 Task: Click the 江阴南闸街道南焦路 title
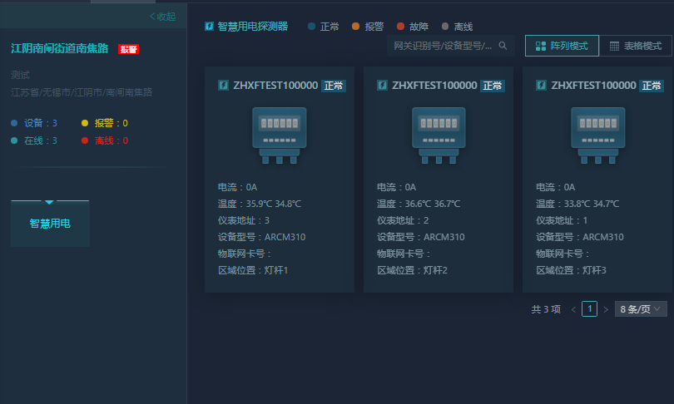(60, 49)
